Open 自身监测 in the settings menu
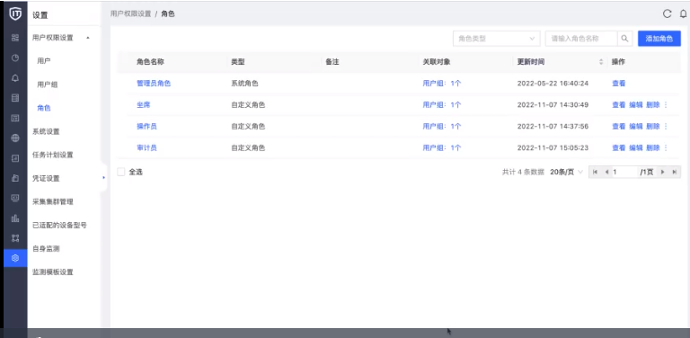 pos(46,249)
